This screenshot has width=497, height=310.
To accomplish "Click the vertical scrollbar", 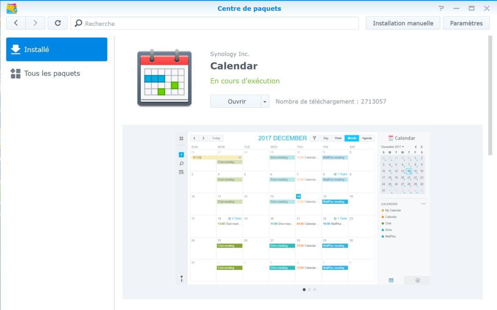I will [490, 95].
